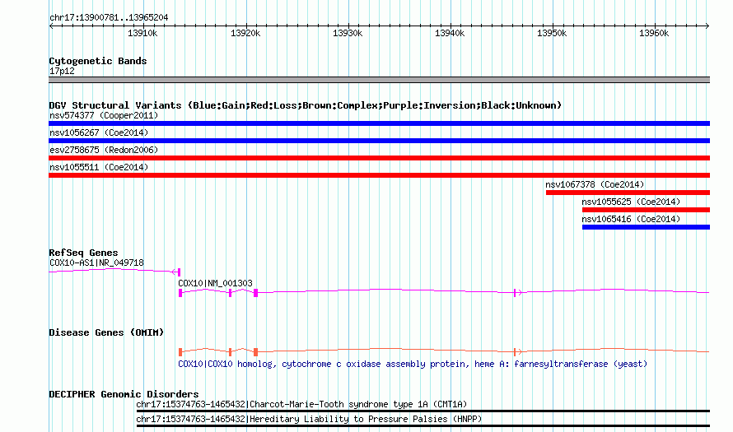The image size is (733, 432).
Task: Click the COX10-AS1|NR_049718 gene label
Action: (x=96, y=263)
